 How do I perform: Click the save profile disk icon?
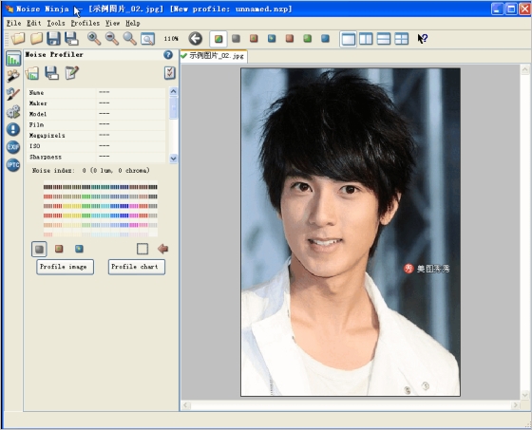(51, 73)
